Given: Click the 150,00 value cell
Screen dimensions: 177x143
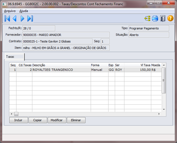Looking at the screenshot, I should [138, 70].
